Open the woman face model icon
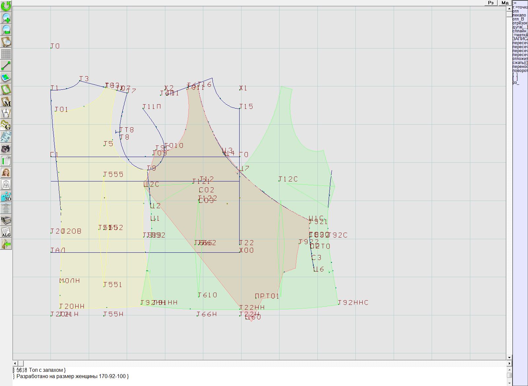The image size is (528, 386). (x=6, y=173)
